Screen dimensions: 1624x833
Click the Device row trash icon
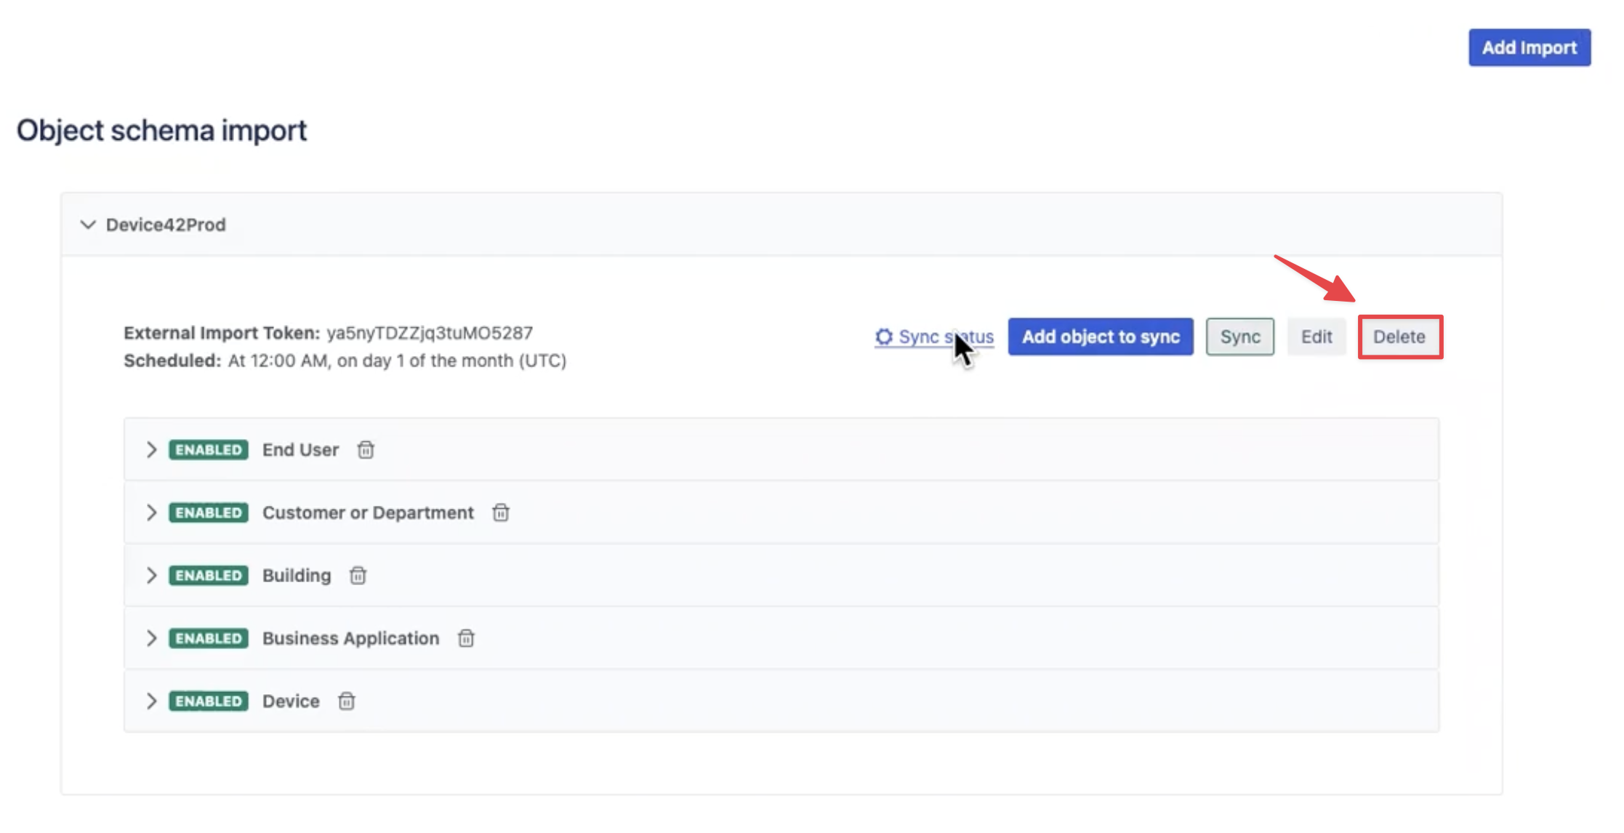(x=347, y=701)
